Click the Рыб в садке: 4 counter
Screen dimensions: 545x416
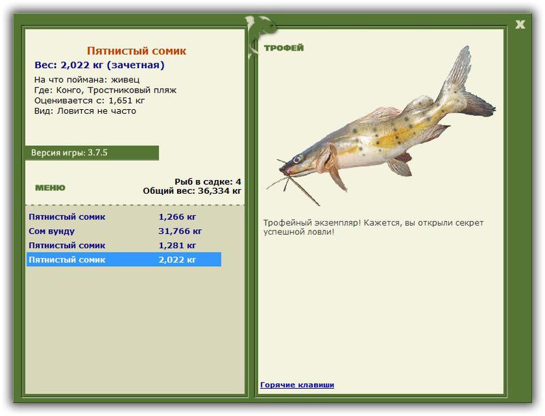coord(208,181)
